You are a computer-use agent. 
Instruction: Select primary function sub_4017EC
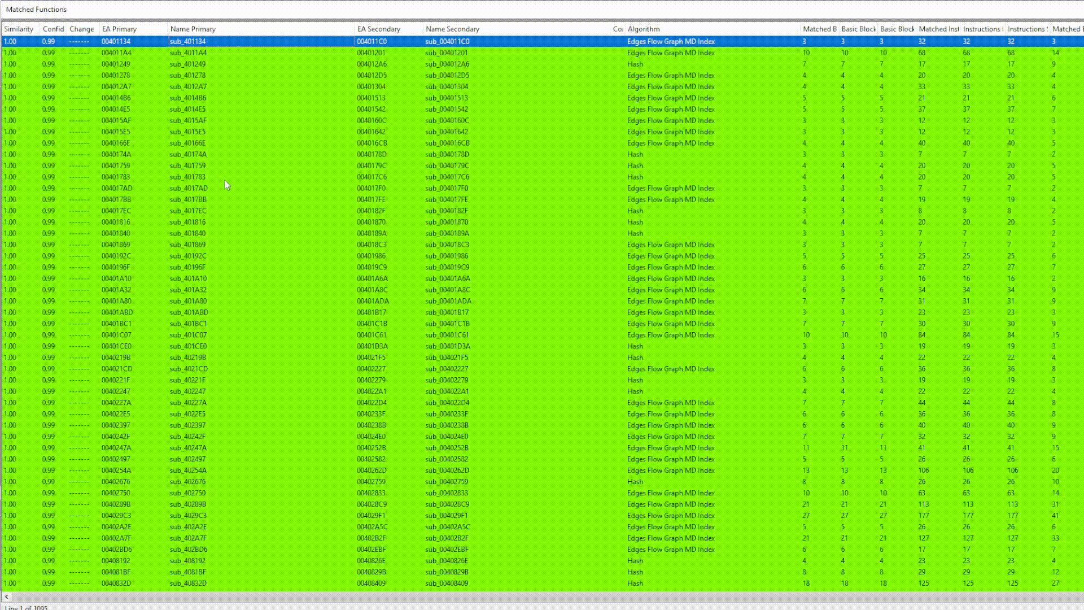[x=188, y=211]
